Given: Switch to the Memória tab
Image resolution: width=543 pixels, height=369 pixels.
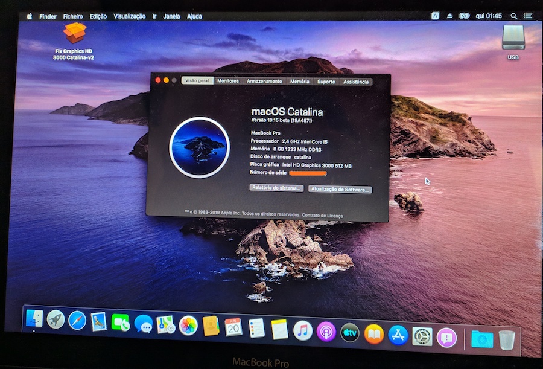Looking at the screenshot, I should (x=299, y=81).
